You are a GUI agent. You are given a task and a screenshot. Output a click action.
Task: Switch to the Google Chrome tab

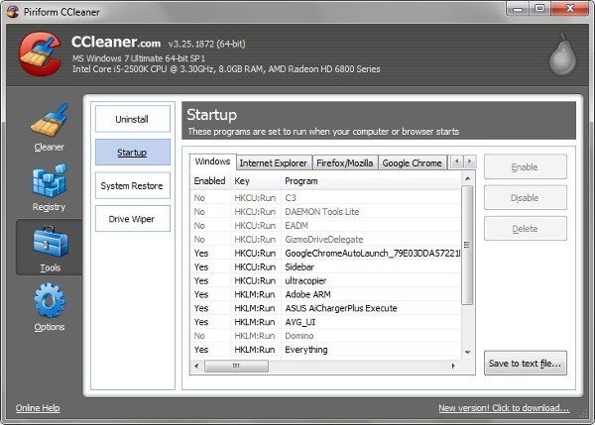click(x=413, y=163)
